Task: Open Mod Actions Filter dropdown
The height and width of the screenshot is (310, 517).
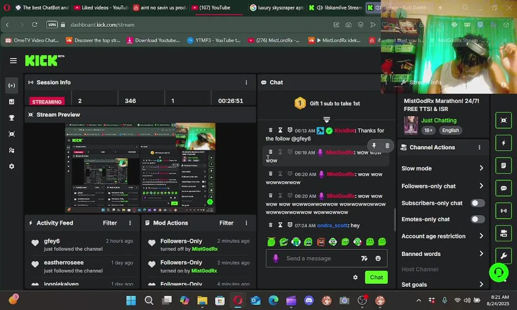Action: tap(226, 223)
